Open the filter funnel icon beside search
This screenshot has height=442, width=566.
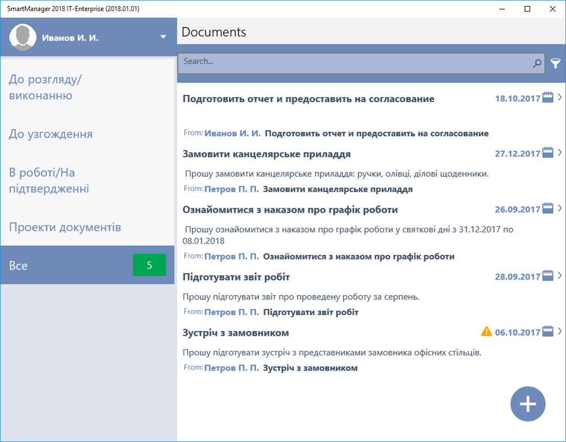pyautogui.click(x=556, y=63)
